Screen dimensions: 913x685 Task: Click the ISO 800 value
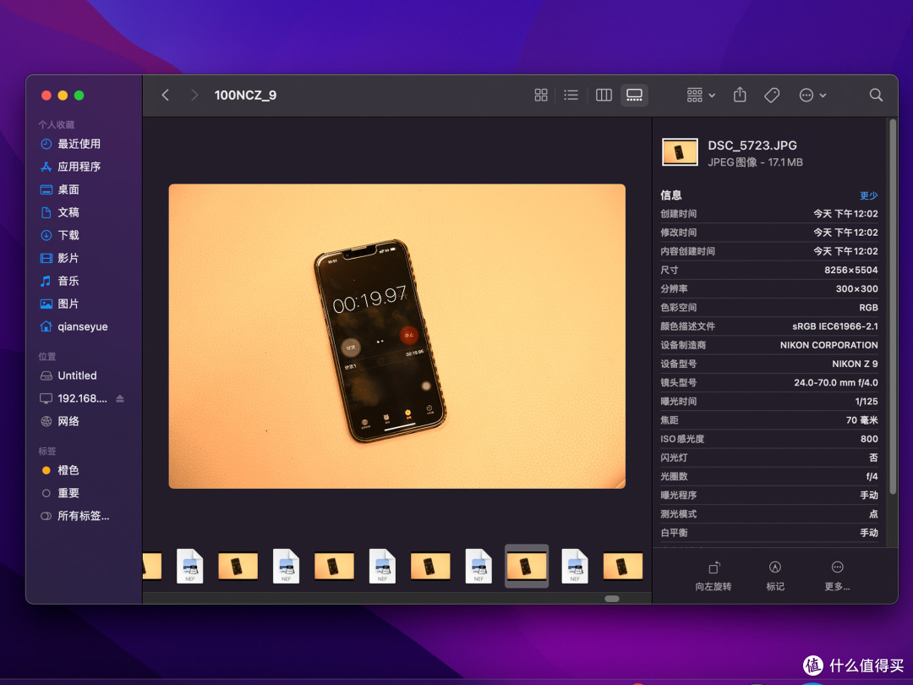click(869, 439)
